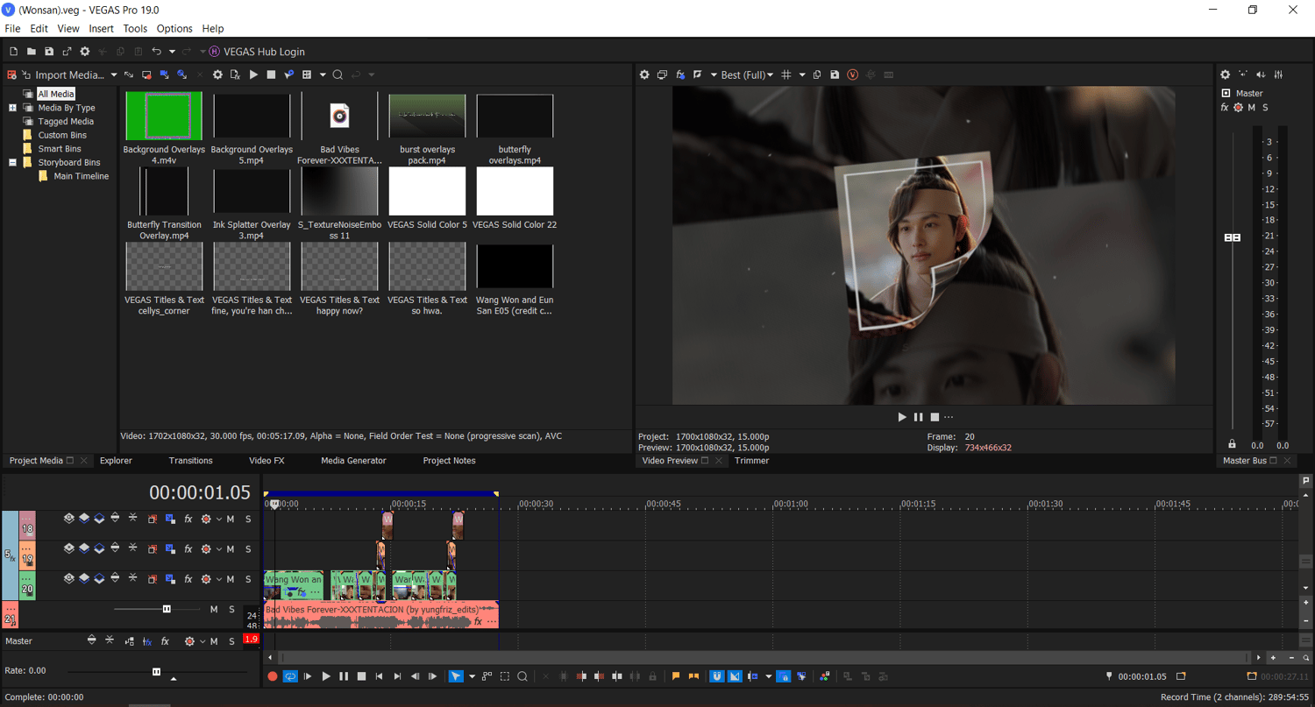Select the Background Overlays 4.m4v thumbnail
This screenshot has width=1315, height=707.
164,116
